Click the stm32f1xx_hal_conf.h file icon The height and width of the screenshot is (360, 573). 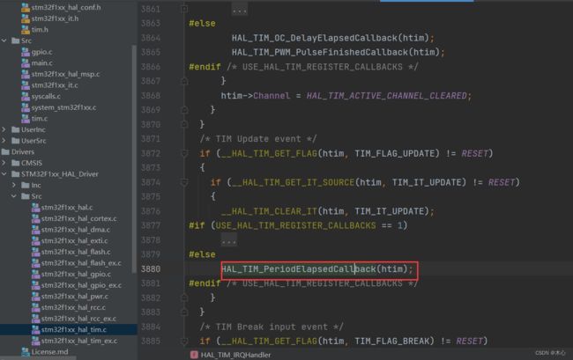pyautogui.click(x=26, y=7)
